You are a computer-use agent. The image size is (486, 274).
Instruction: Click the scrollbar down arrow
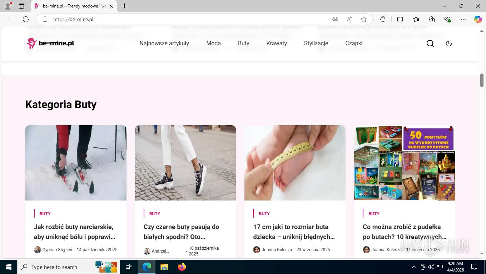[x=482, y=254]
